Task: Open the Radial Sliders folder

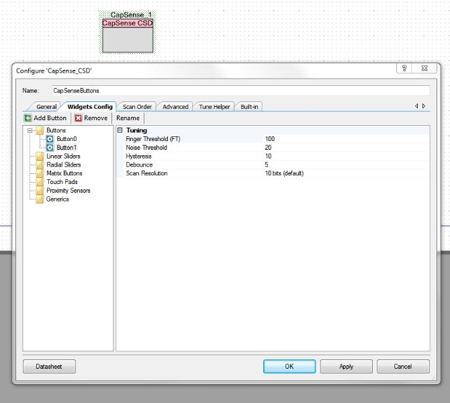Action: coord(63,165)
